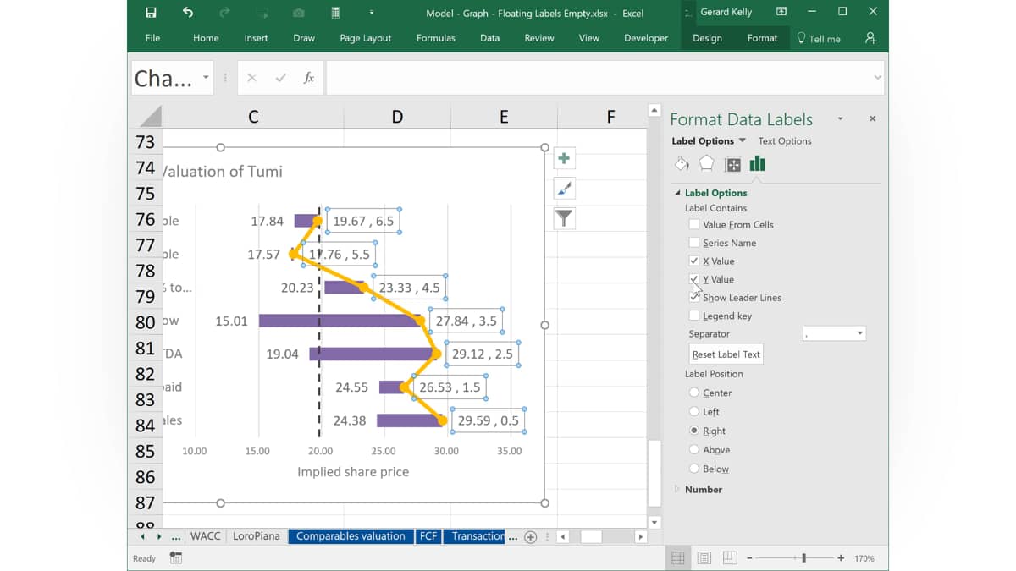Screen dimensions: 1016x571
Task: Click the Redo arrow in quick access toolbar
Action: (224, 13)
